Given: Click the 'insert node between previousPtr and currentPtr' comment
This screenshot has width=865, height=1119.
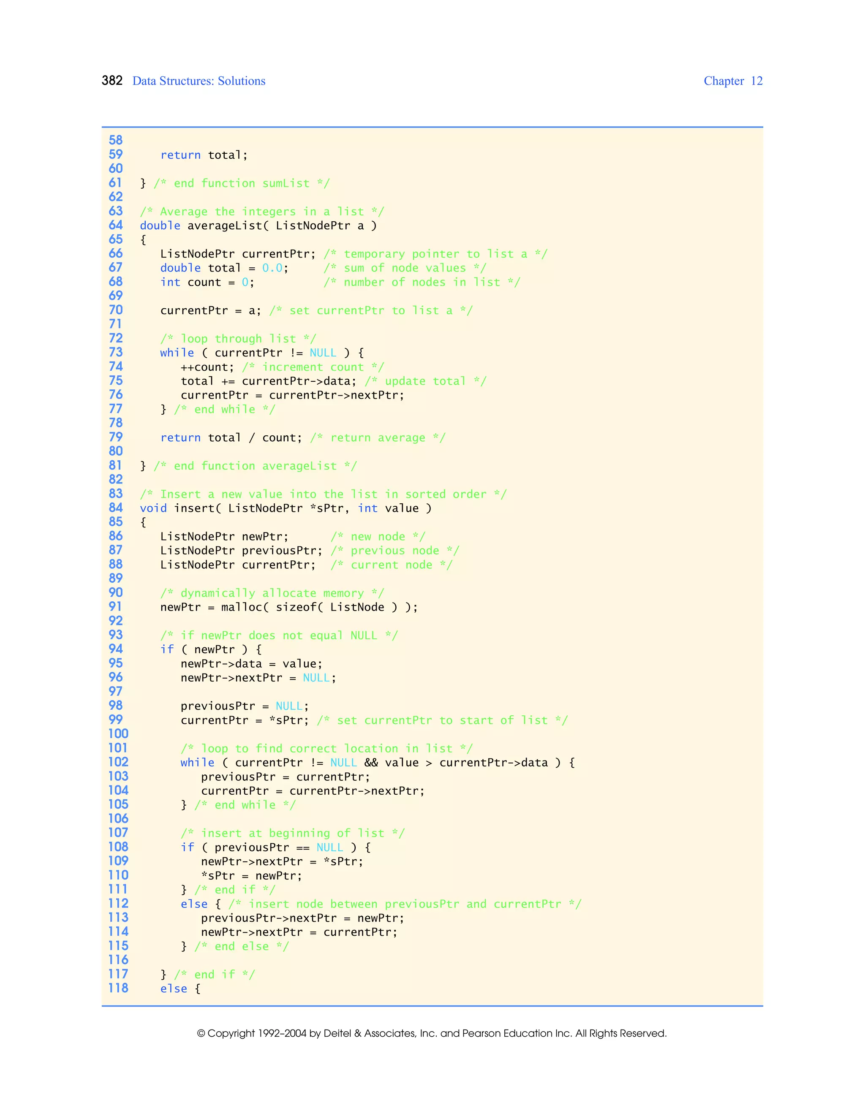Looking at the screenshot, I should [x=405, y=904].
